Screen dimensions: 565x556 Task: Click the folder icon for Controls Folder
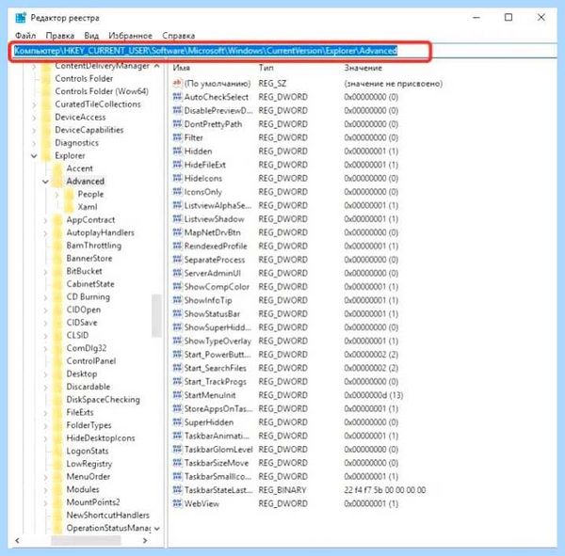46,78
